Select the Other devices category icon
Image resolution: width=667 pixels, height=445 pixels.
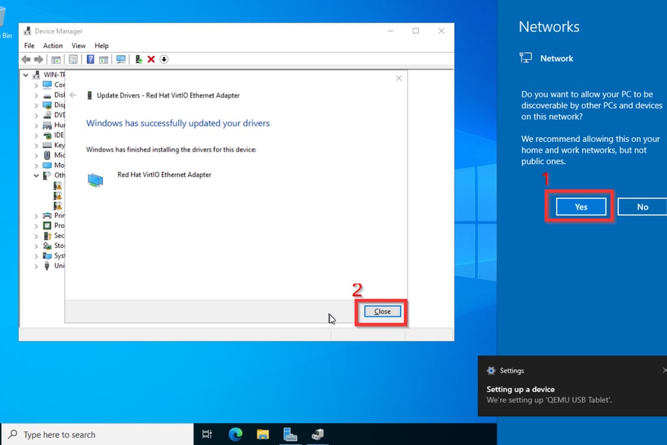(x=47, y=175)
